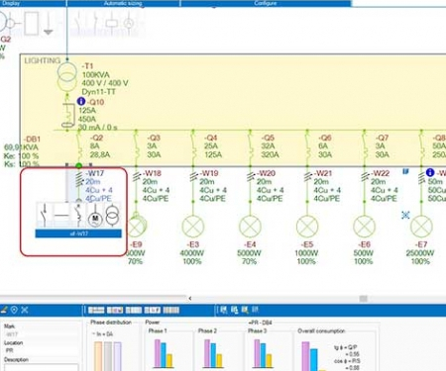Click the edit pencil icon in properties panel

4,310
